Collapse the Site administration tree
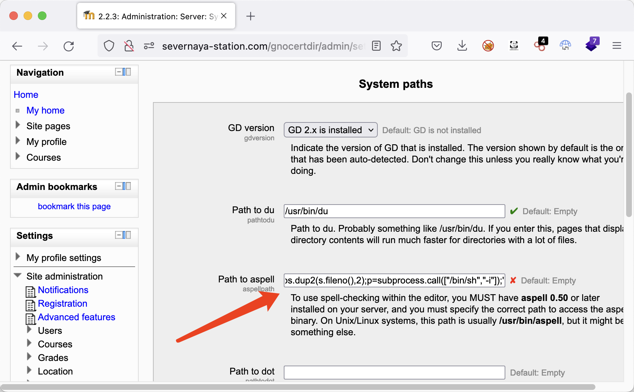 18,276
